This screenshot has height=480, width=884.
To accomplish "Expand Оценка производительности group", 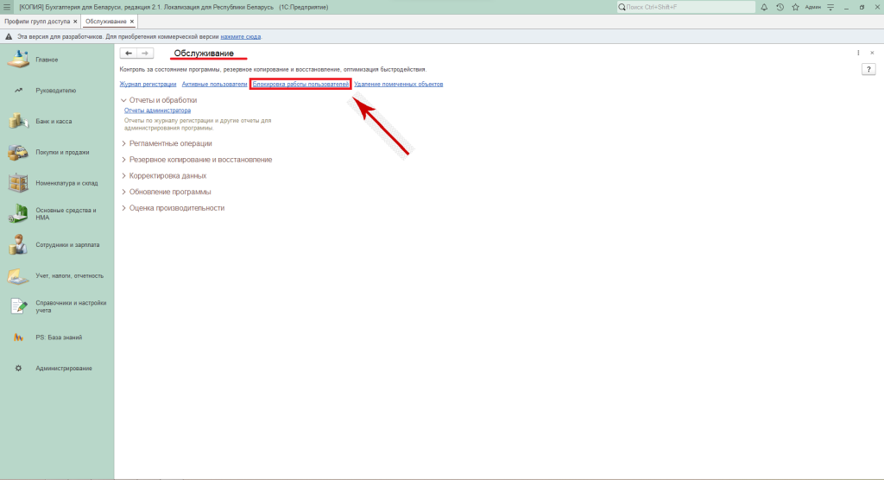I will pyautogui.click(x=123, y=208).
